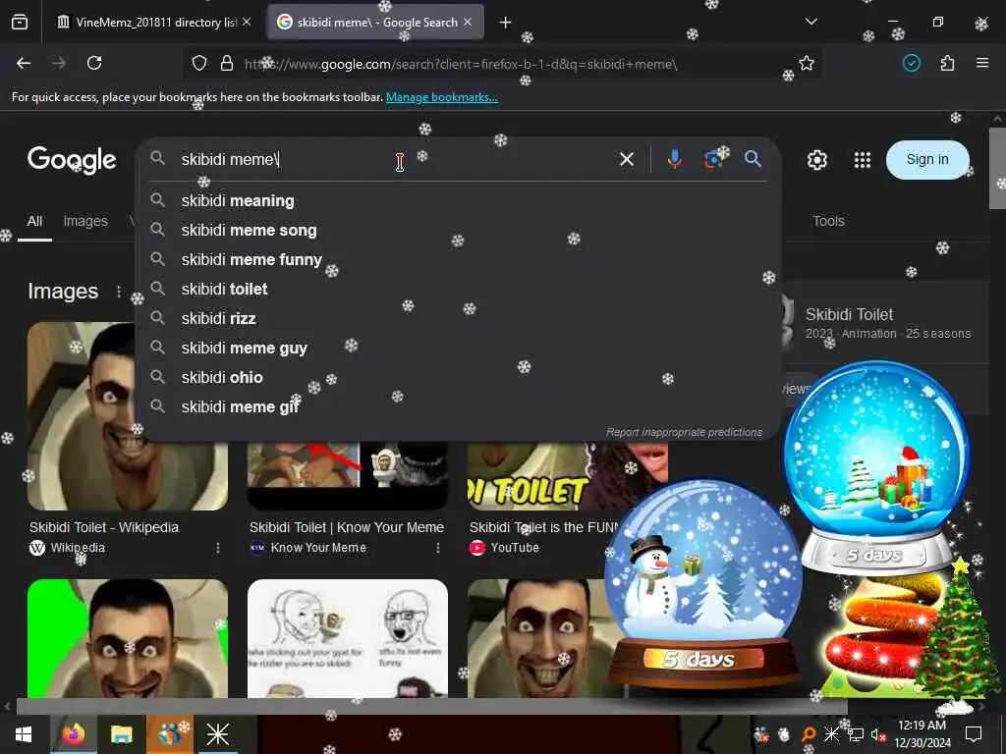
Task: Pick the 'skibidi meme guy' suggestion
Action: (458, 349)
